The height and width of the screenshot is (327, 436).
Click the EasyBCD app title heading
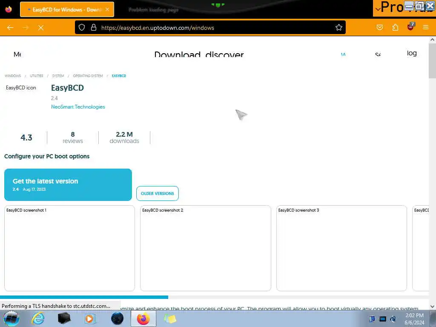coord(67,88)
